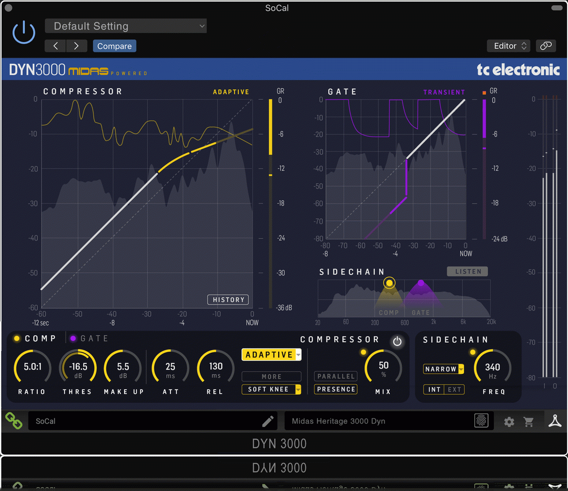Toggle the Compressor section power button
Image resolution: width=568 pixels, height=491 pixels.
coord(397,342)
